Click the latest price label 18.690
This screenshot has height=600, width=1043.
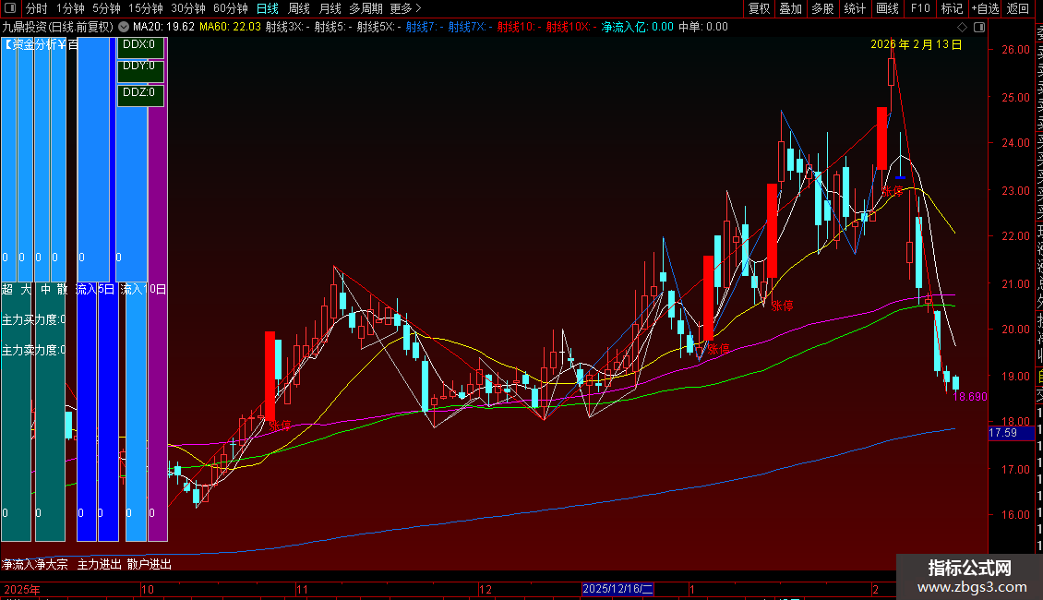click(970, 396)
